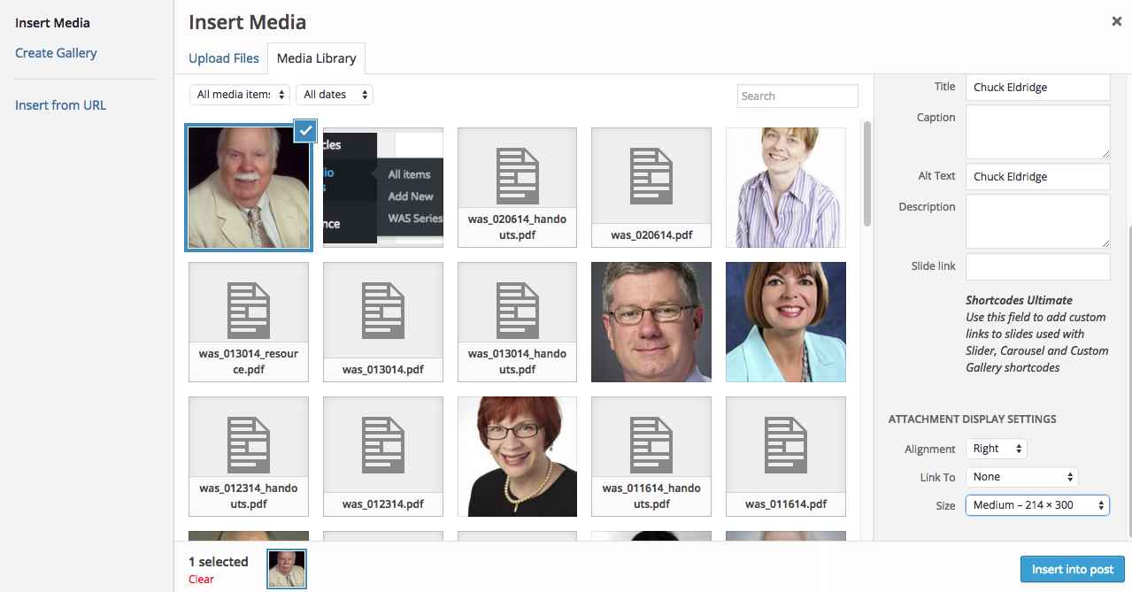1132x592 pixels.
Task: Select the WAS Series menu screenshot thumbnail
Action: click(383, 188)
